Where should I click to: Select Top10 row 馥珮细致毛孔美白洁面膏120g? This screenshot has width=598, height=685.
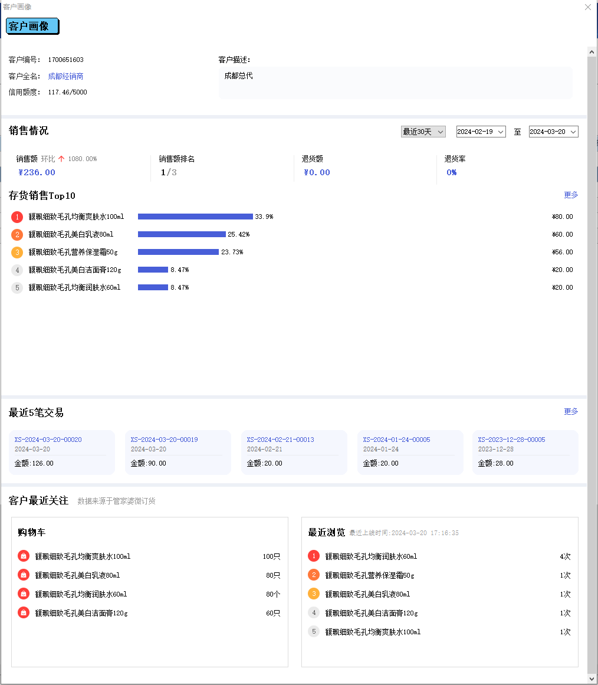click(x=75, y=270)
